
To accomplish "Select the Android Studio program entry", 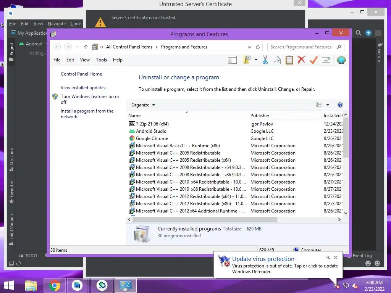I will pos(151,131).
